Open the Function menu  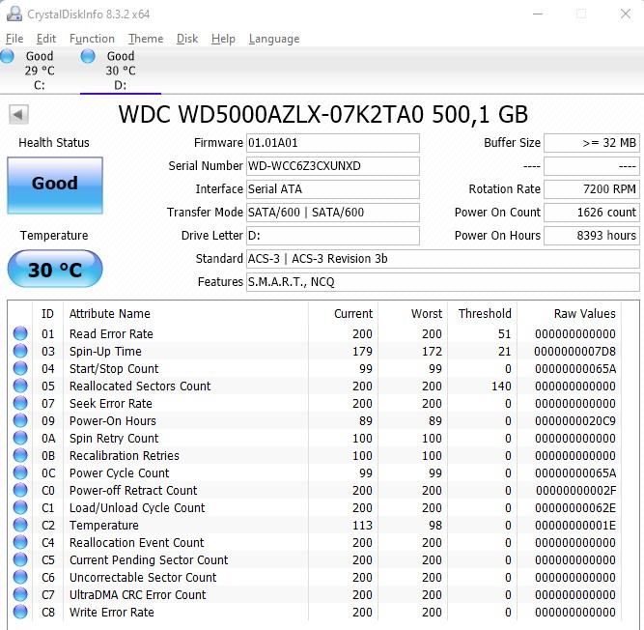click(x=92, y=39)
